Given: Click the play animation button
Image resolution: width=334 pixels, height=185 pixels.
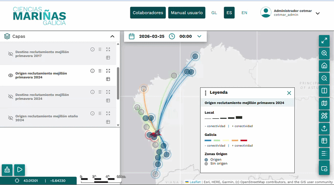Looking at the screenshot, I should tap(19, 170).
